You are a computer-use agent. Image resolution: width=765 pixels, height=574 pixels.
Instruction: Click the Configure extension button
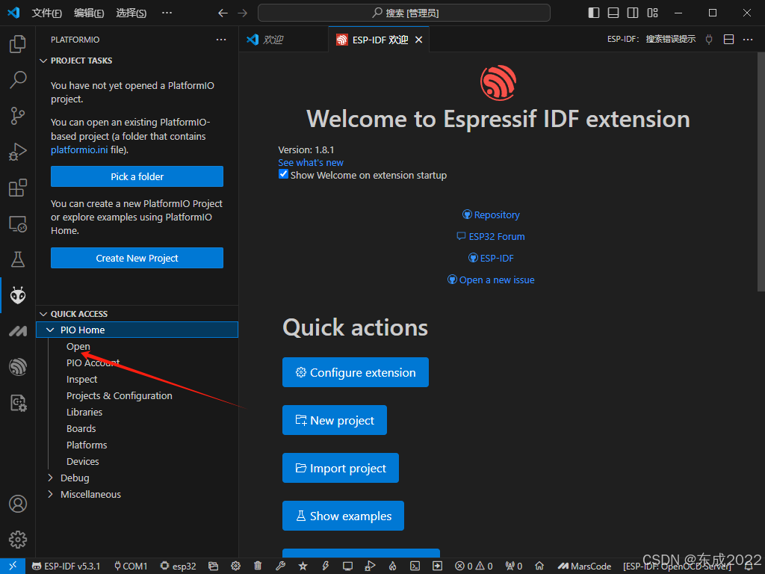(x=355, y=372)
